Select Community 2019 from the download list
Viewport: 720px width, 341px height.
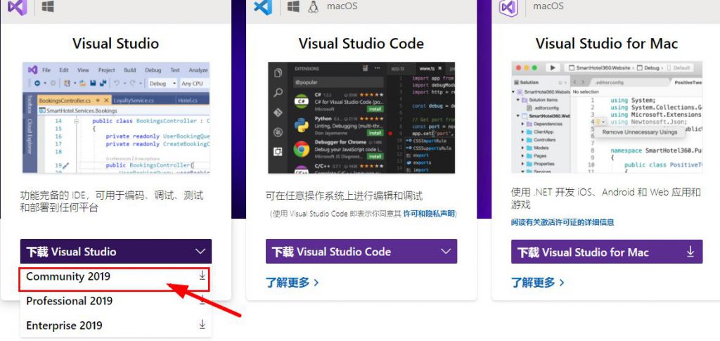click(x=115, y=277)
